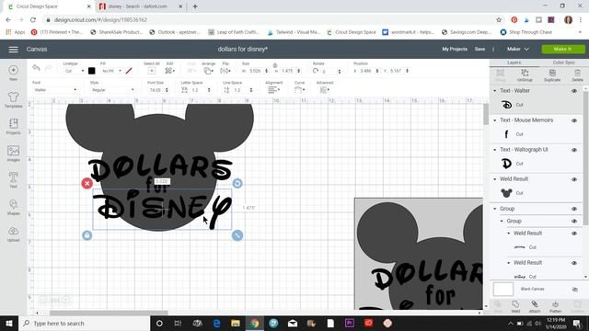Image resolution: width=589 pixels, height=331 pixels.
Task: Collapse the Text - Walter layer
Action: click(495, 91)
